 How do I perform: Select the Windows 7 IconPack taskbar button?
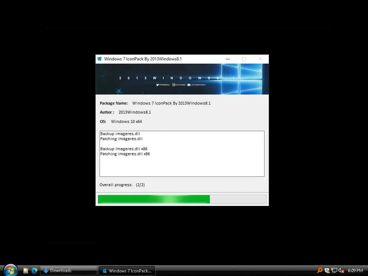pos(127,271)
